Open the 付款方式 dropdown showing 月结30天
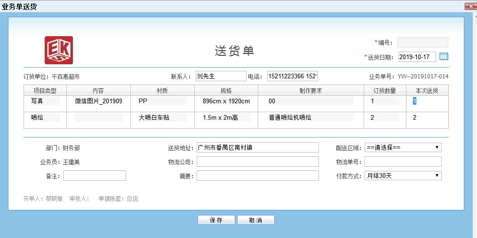Viewport: 477px width, 238px height. [x=403, y=176]
